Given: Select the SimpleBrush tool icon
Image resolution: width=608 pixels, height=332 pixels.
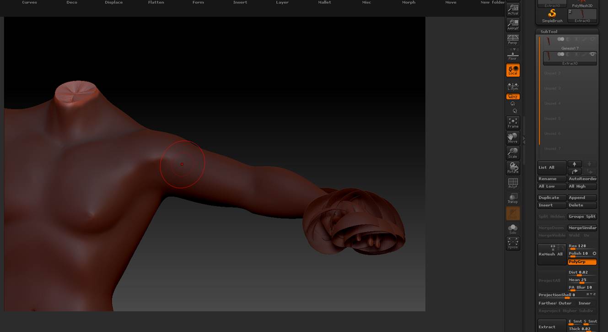Looking at the screenshot, I should 552,15.
